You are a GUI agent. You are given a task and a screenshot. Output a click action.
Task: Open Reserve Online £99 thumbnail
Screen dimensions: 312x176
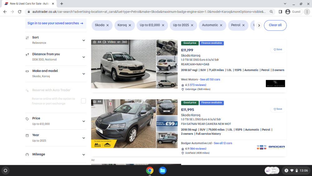click(167, 123)
